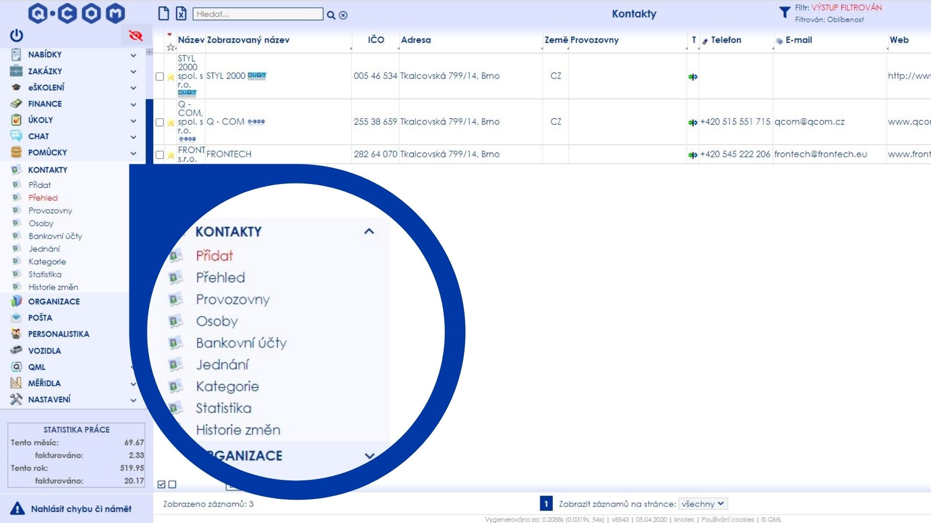Expand the eŠKOLENÍ menu chevron
The height and width of the screenshot is (523, 931).
(133, 88)
